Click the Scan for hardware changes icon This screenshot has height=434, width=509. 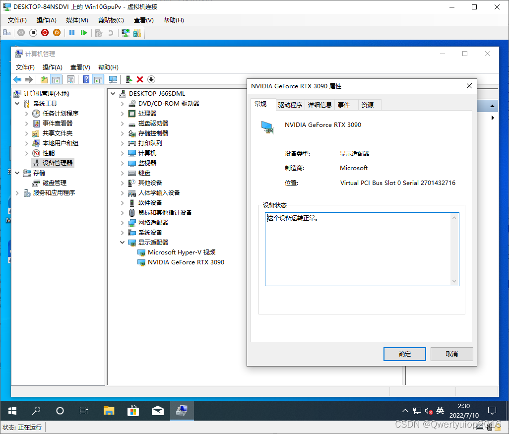(x=113, y=79)
